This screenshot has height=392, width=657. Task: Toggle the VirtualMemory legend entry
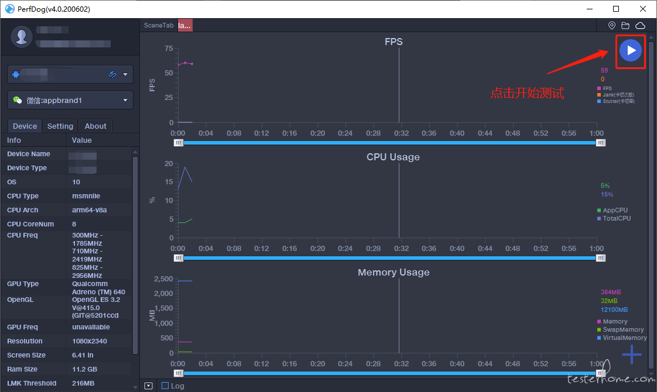[x=622, y=338]
